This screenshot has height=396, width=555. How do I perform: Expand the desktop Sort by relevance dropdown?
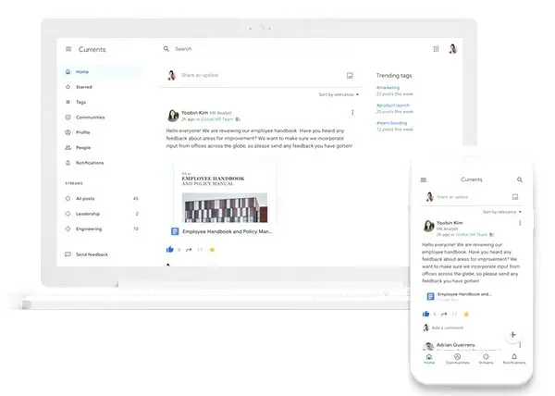338,94
